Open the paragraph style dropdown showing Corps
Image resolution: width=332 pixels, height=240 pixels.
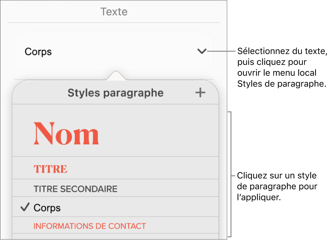114,52
